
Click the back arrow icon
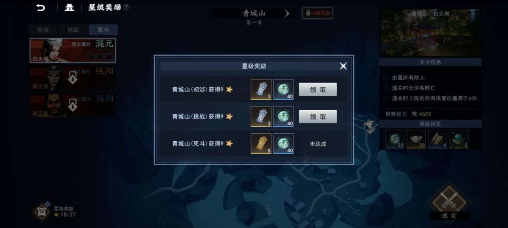coord(40,8)
